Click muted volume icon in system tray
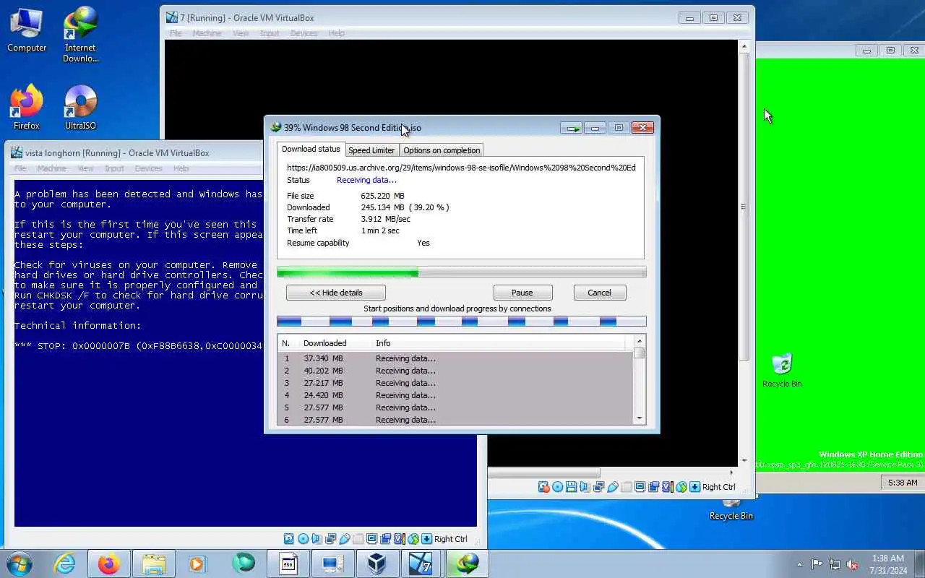Viewport: 925px width, 578px height. tap(853, 564)
